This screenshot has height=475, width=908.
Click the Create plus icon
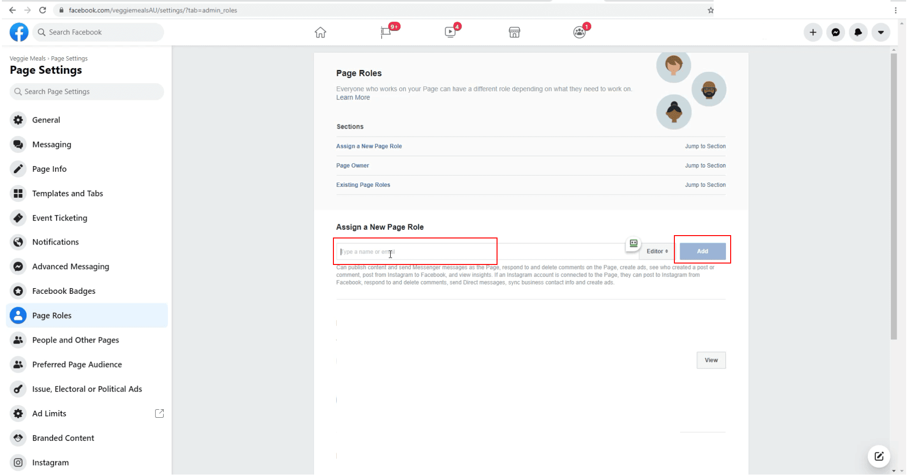click(812, 32)
